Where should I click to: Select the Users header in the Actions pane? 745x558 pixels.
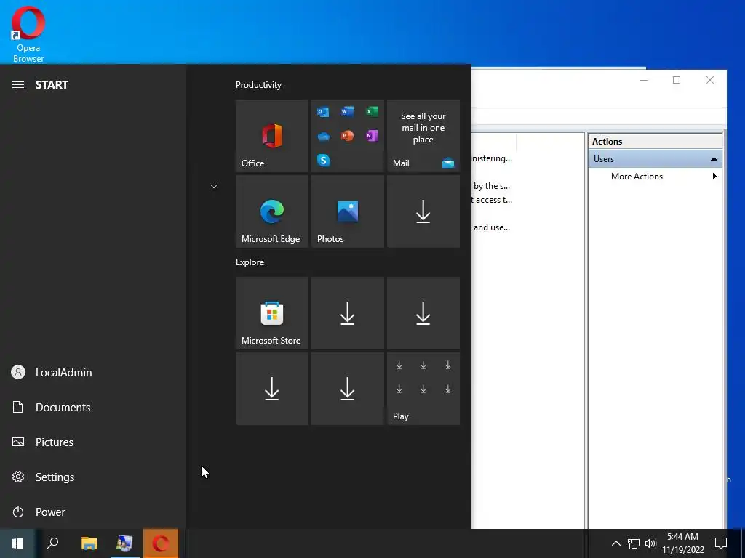click(656, 159)
